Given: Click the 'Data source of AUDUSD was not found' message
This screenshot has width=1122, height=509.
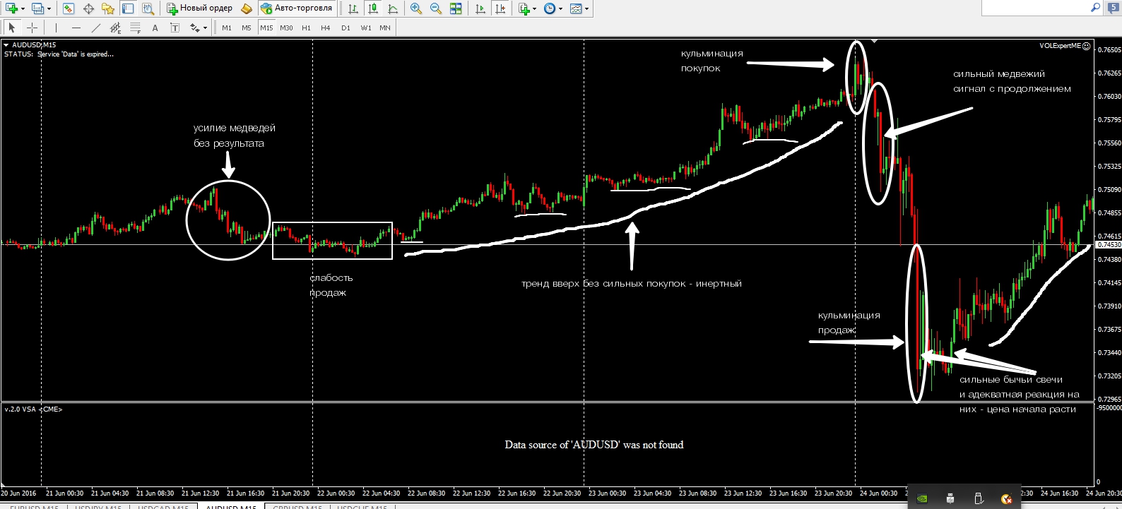Looking at the screenshot, I should click(594, 445).
